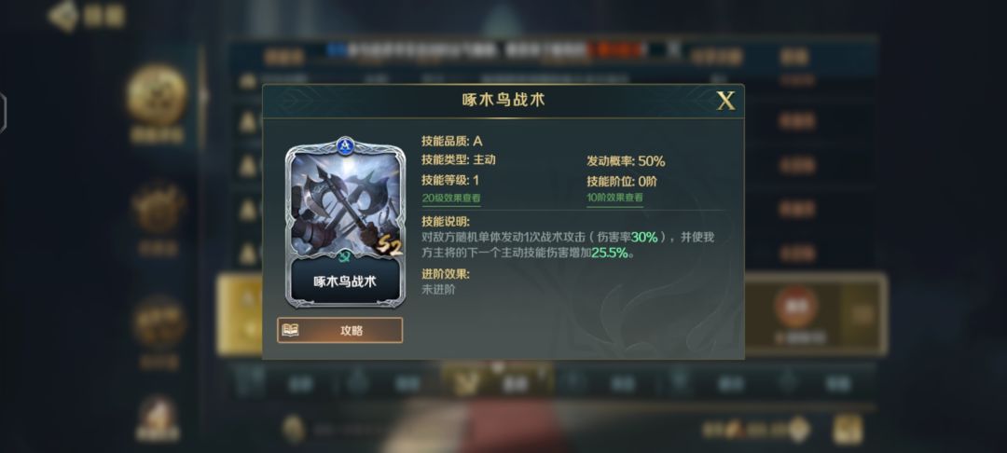Click the green hammer-sickle emblem on card
Viewport: 1007px width, 453px height.
coord(345,256)
